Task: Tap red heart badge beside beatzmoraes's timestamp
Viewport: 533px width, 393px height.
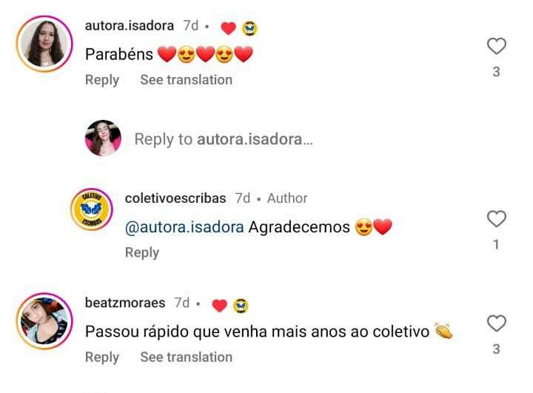Action: pyautogui.click(x=220, y=306)
